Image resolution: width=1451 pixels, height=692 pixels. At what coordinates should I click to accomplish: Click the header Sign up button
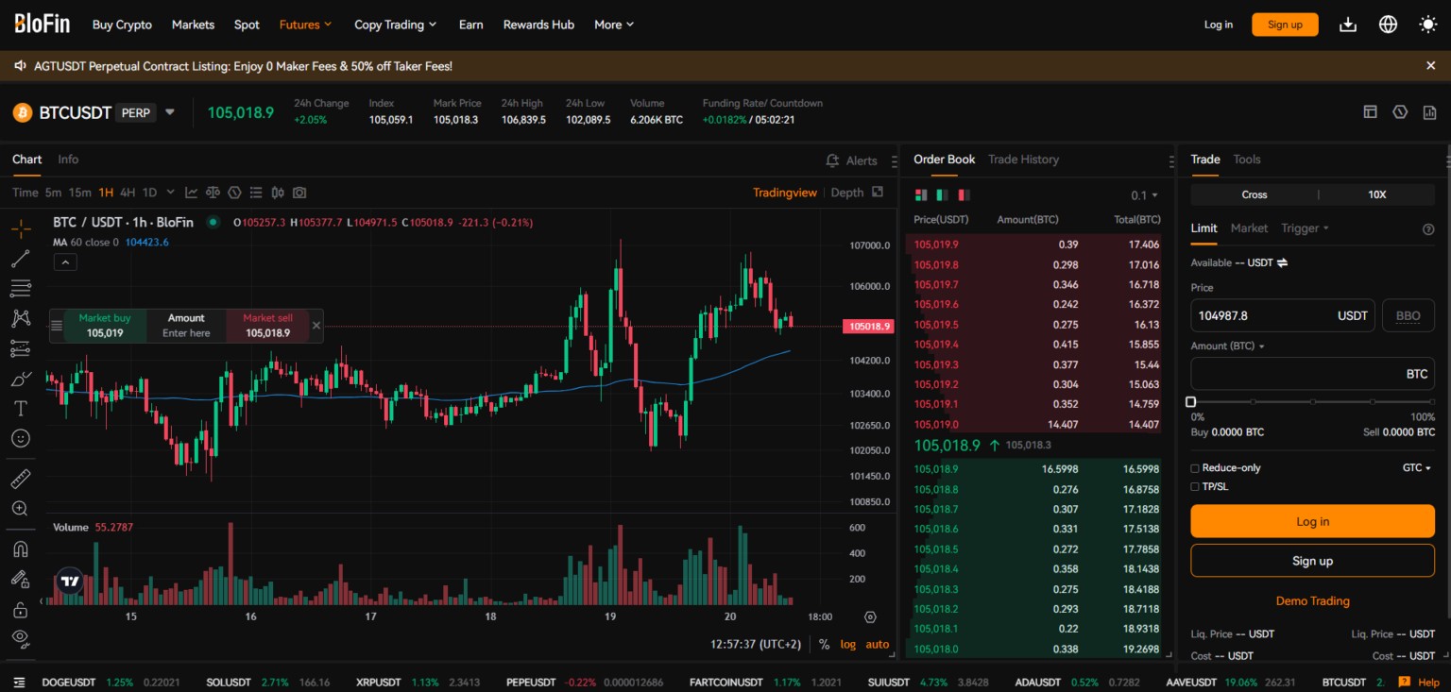[x=1285, y=25]
